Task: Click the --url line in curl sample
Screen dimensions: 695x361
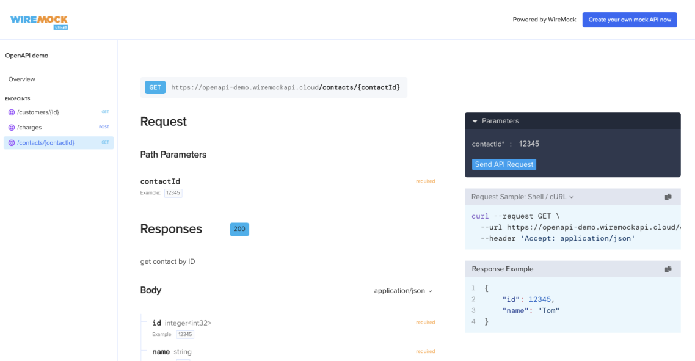Action: click(x=580, y=227)
